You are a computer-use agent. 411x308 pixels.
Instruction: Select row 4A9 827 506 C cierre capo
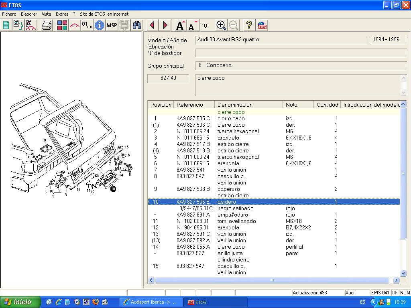tap(274, 125)
